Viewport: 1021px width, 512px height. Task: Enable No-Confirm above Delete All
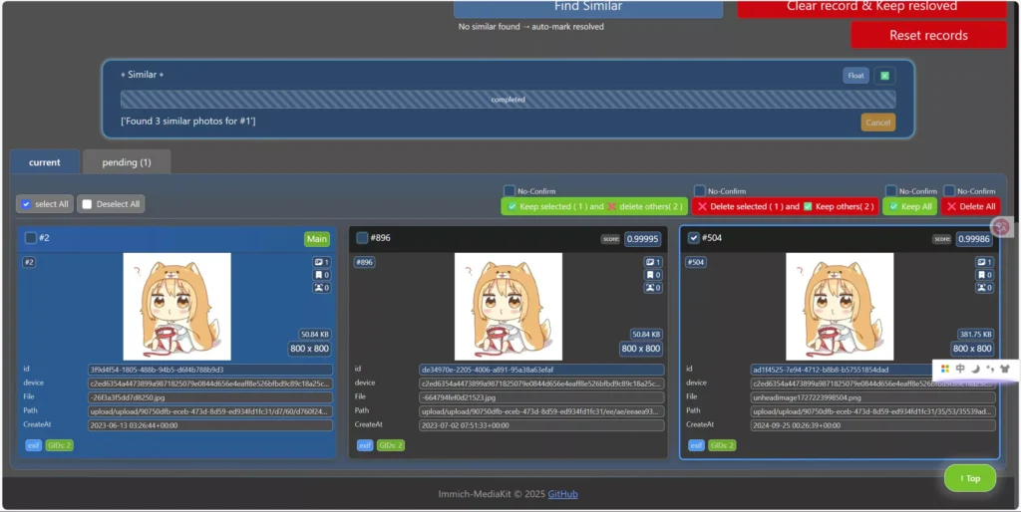tap(949, 191)
